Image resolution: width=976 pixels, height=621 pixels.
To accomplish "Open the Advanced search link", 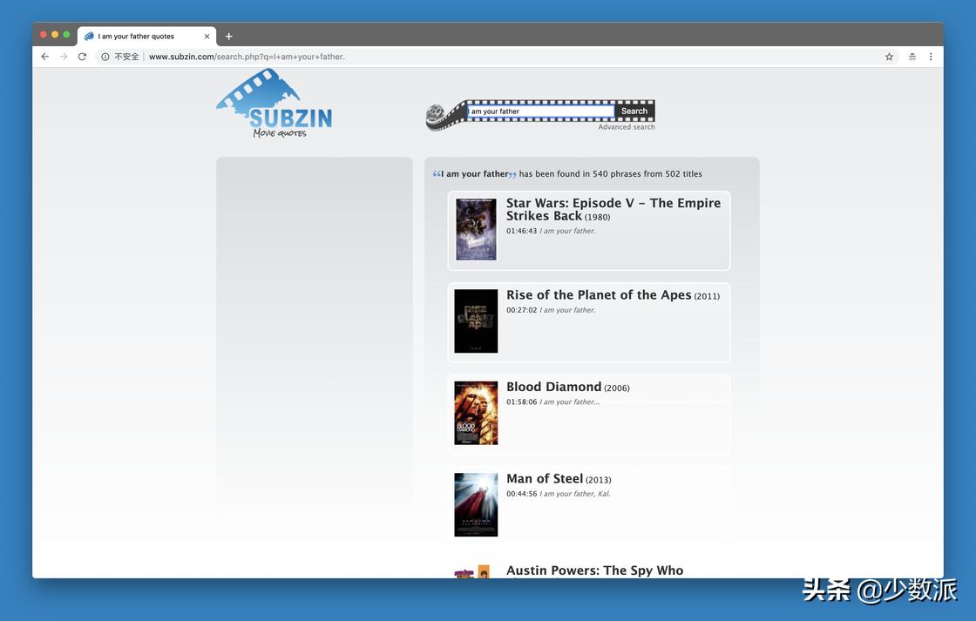I will click(627, 127).
